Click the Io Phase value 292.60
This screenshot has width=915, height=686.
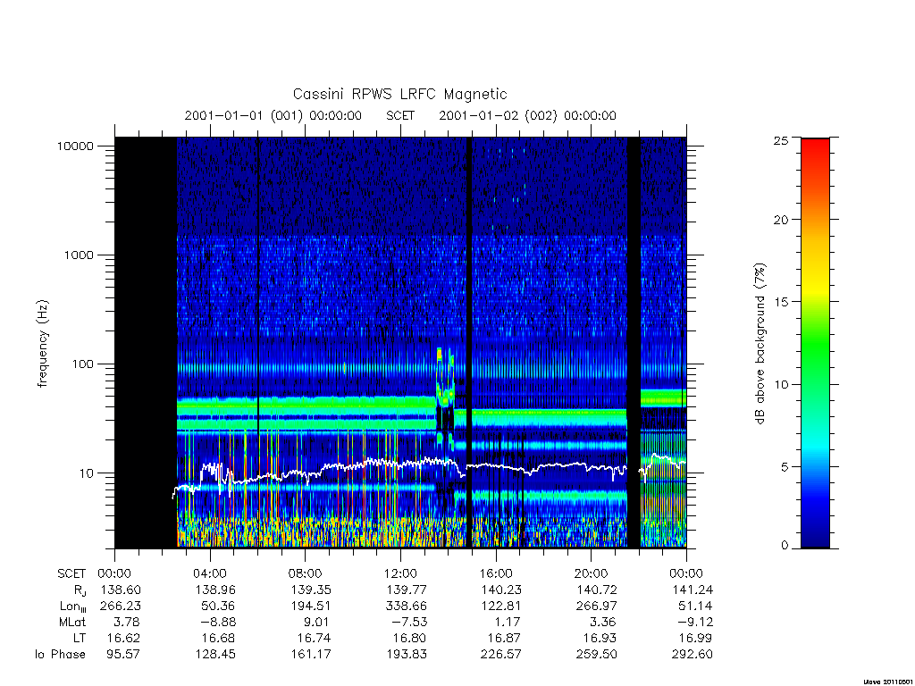tap(693, 655)
